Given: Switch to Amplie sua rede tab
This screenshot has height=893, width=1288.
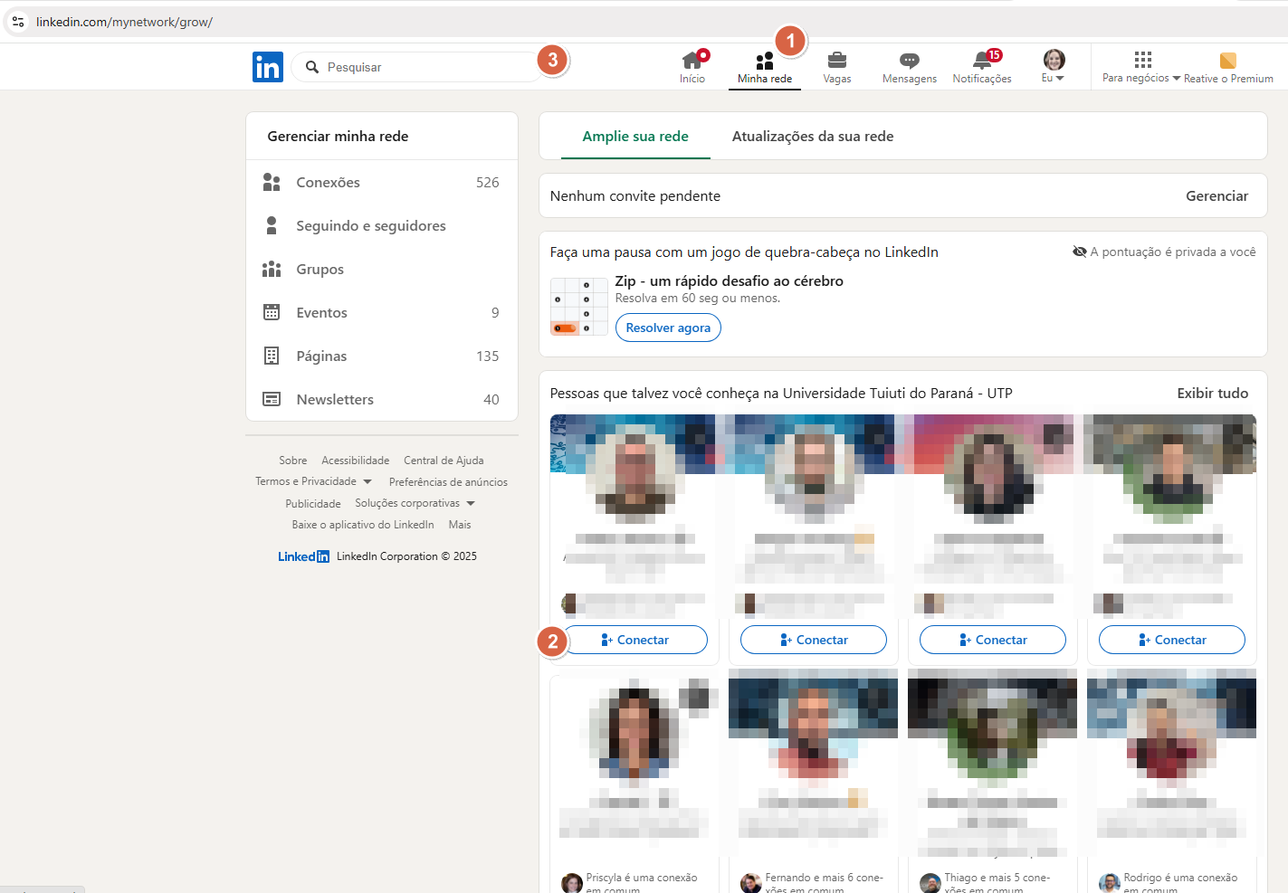Looking at the screenshot, I should 635,137.
